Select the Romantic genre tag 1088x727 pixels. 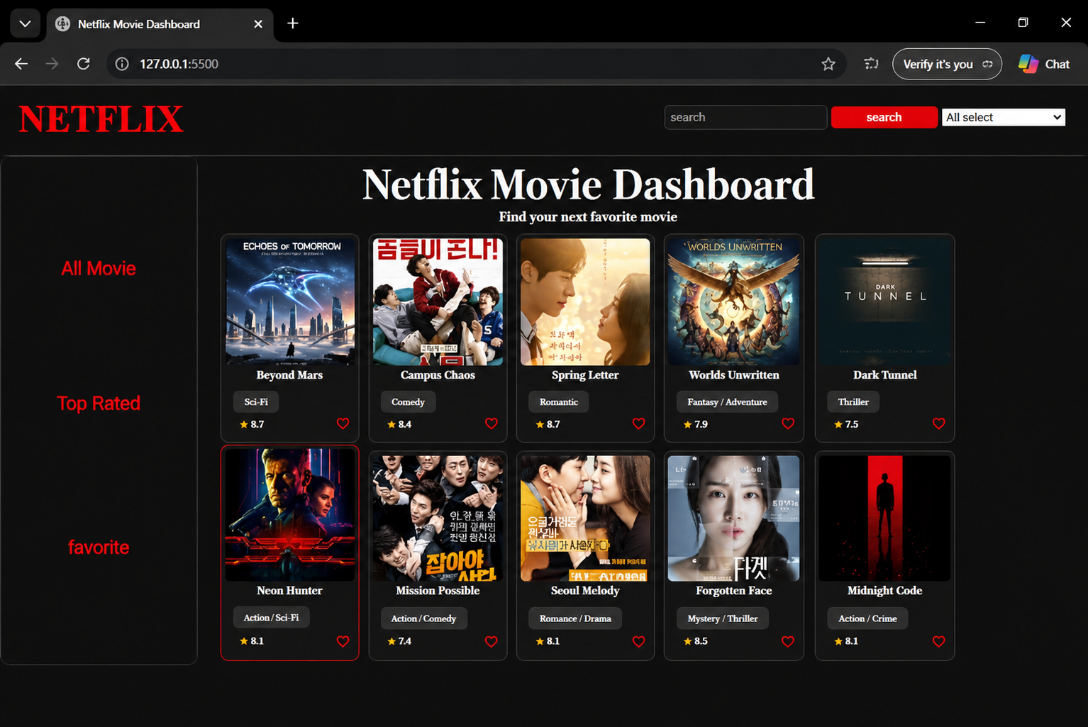point(559,401)
